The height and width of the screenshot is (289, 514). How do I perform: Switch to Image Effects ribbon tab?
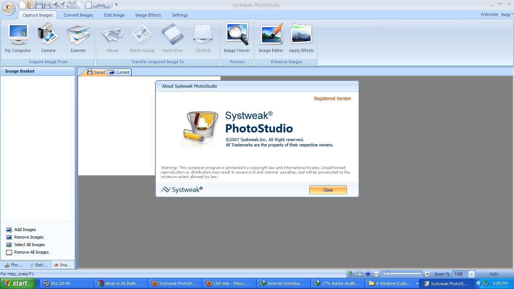pos(148,15)
